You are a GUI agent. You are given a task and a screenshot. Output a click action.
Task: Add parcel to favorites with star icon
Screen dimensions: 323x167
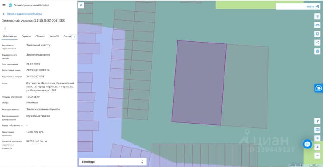pos(5,28)
